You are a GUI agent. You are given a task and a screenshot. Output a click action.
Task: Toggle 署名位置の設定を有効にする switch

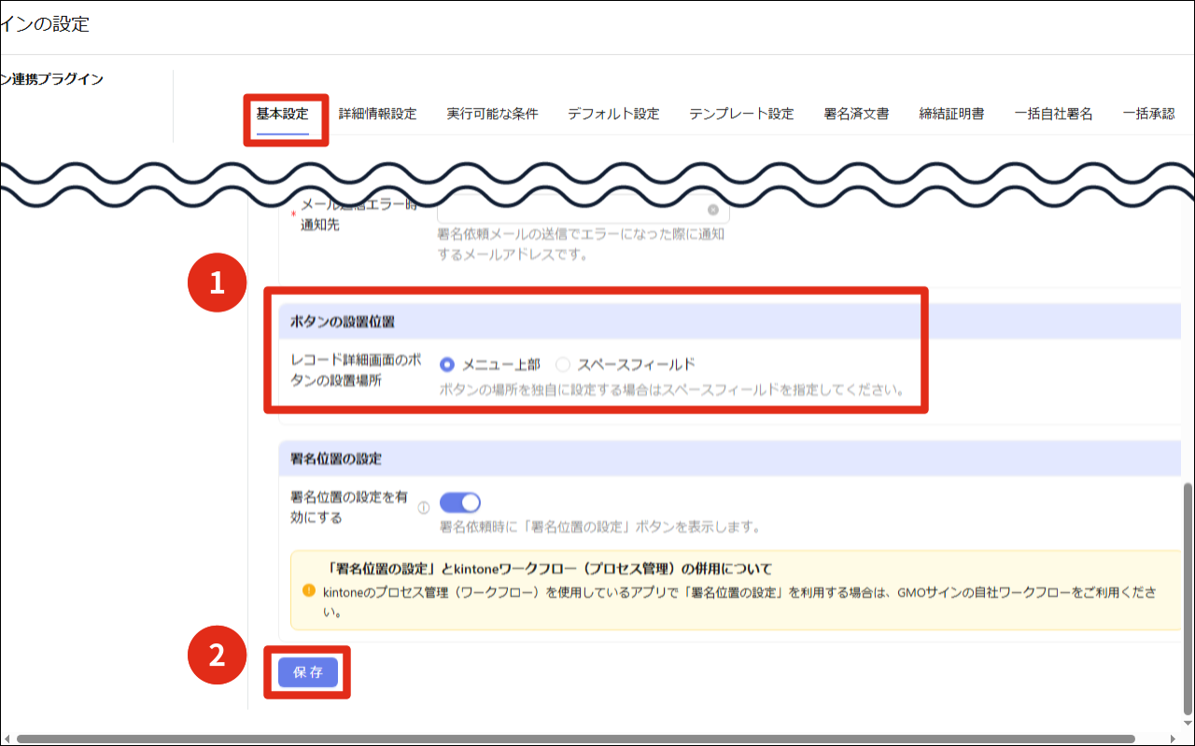460,503
